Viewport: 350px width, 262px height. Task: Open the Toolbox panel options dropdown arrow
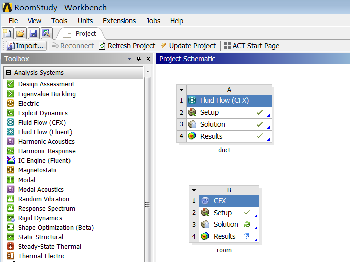point(130,59)
